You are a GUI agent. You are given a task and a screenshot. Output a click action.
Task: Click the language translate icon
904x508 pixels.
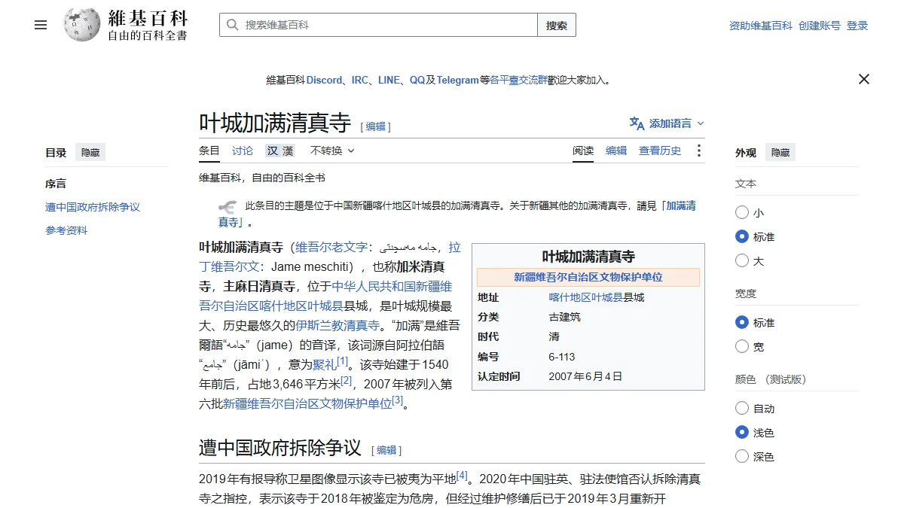click(637, 123)
